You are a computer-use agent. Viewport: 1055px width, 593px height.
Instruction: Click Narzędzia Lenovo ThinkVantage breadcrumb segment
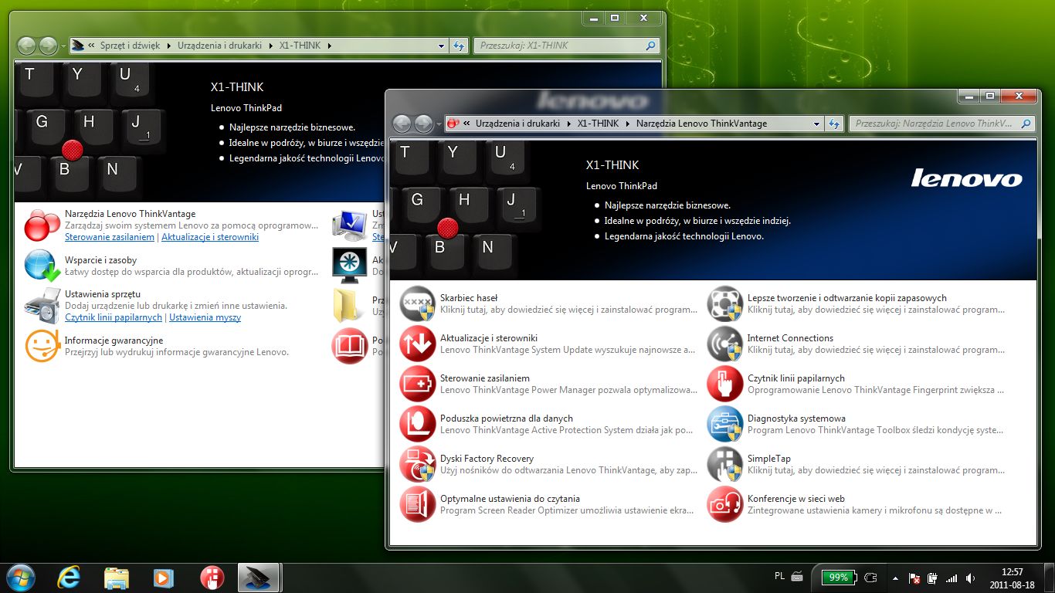click(701, 124)
